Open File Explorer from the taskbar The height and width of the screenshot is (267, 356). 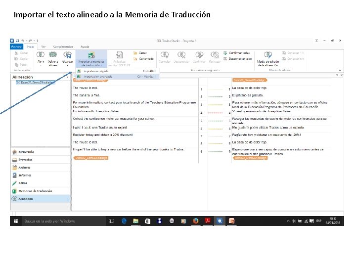(136, 221)
